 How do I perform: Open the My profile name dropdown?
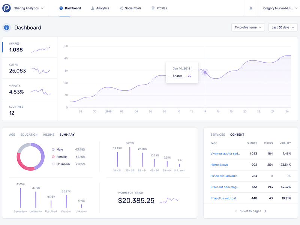(x=248, y=27)
